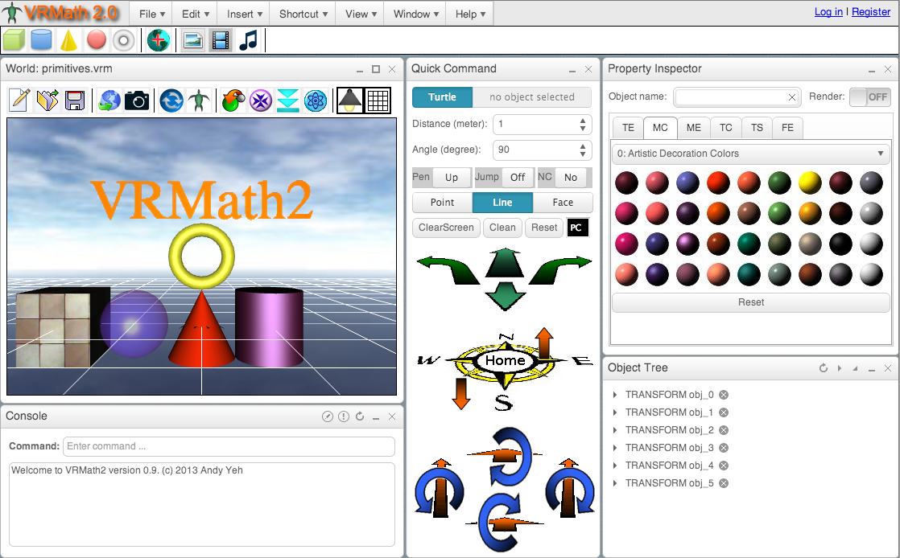900x558 pixels.
Task: Click the music note audio icon
Action: coord(249,39)
